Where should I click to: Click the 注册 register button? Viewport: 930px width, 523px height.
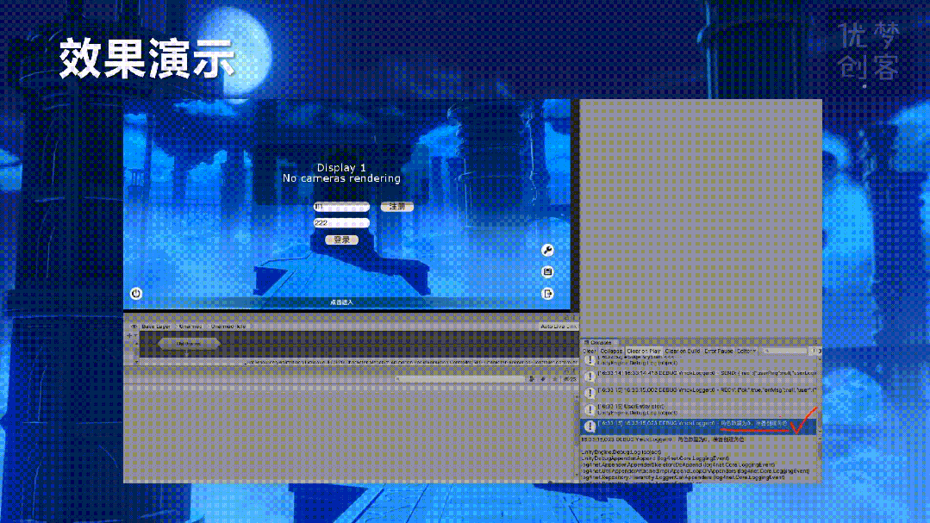coord(396,206)
